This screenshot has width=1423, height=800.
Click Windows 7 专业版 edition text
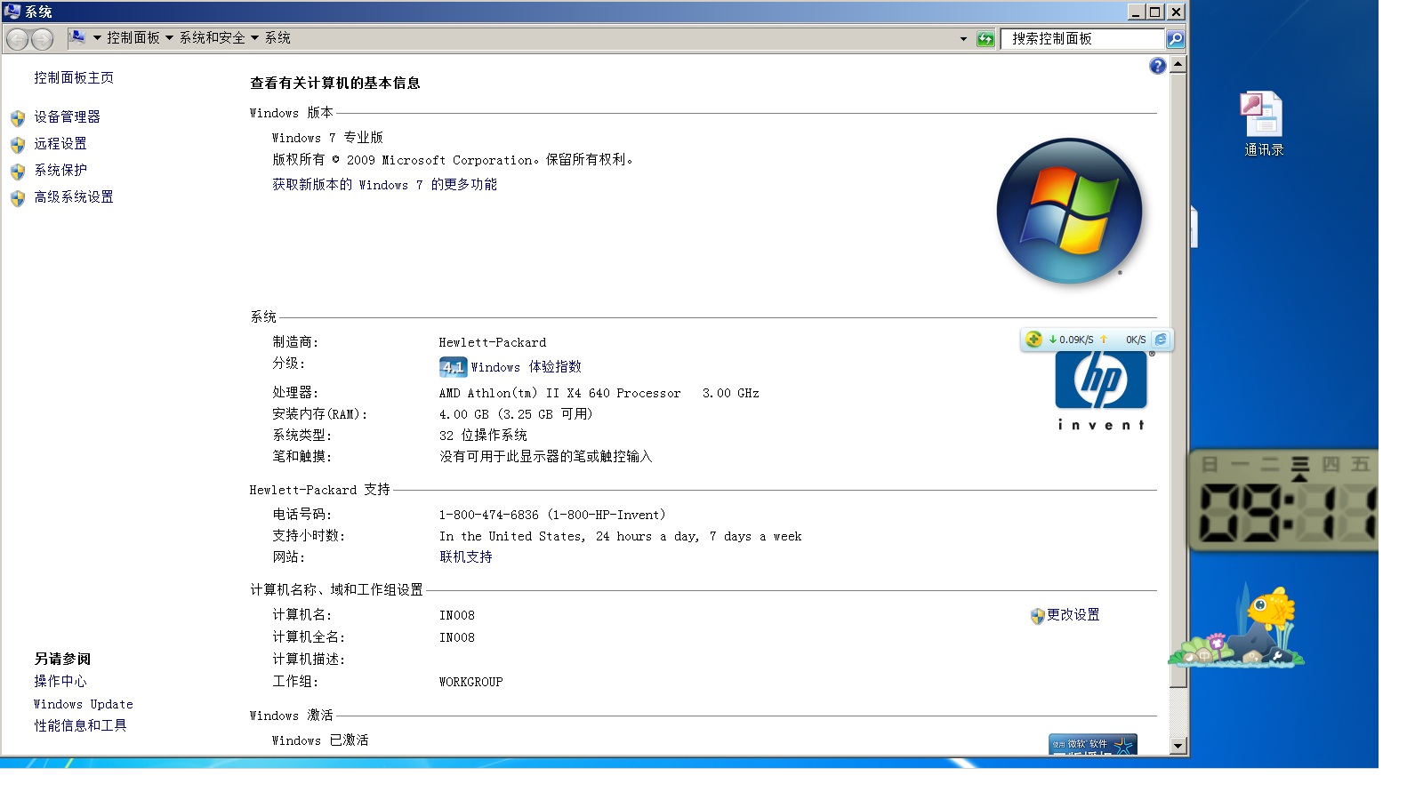327,138
